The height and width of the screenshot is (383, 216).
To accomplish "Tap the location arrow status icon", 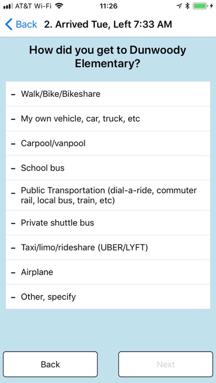I will [179, 6].
